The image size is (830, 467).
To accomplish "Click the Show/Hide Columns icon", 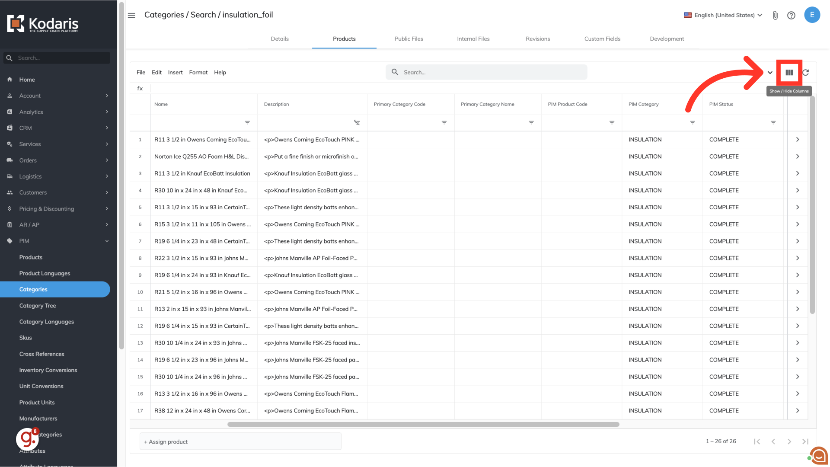I will [x=789, y=73].
